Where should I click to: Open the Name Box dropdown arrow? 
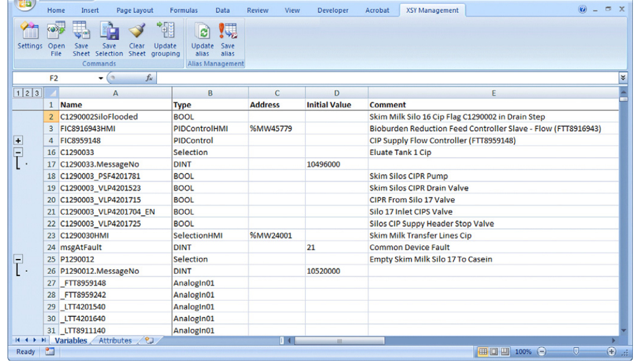(x=101, y=78)
